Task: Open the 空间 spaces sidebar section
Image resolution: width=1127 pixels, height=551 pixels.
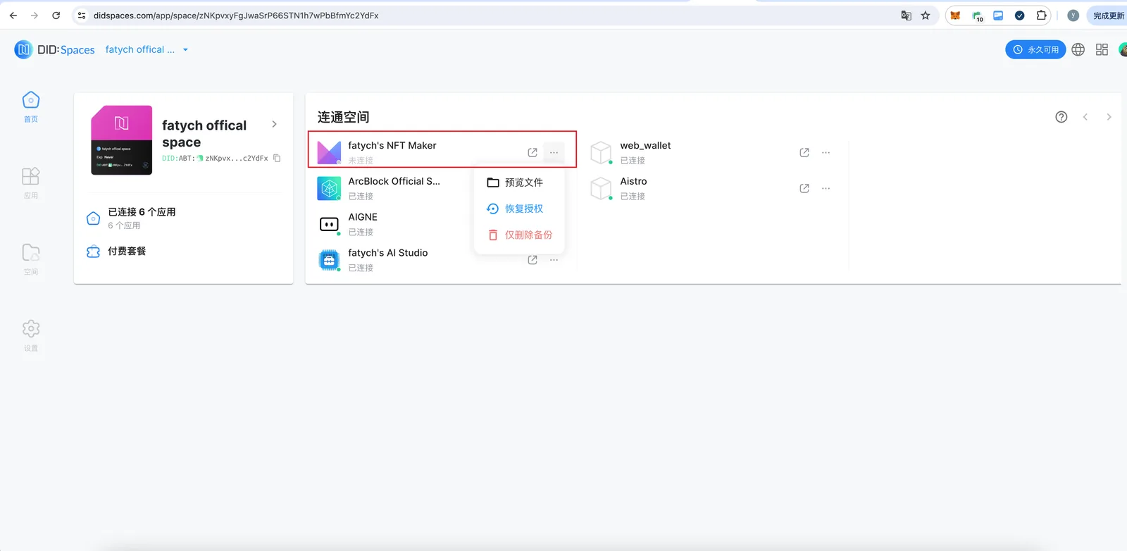Action: (31, 259)
